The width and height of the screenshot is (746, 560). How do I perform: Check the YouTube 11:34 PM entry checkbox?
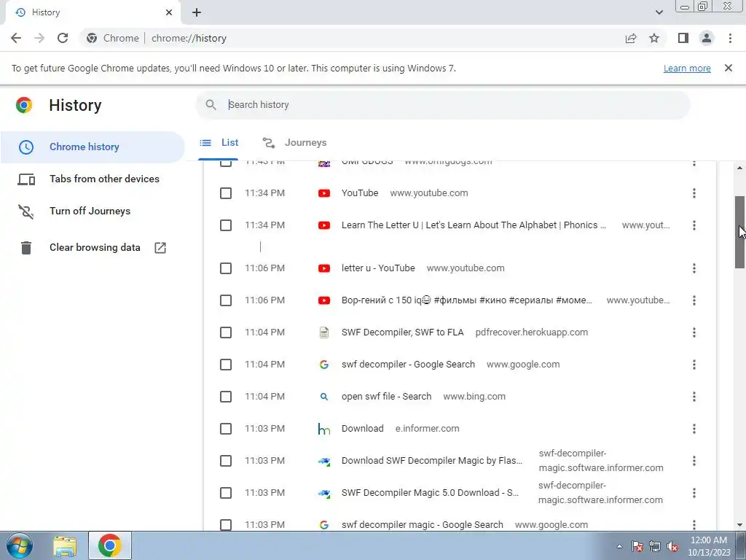point(226,193)
